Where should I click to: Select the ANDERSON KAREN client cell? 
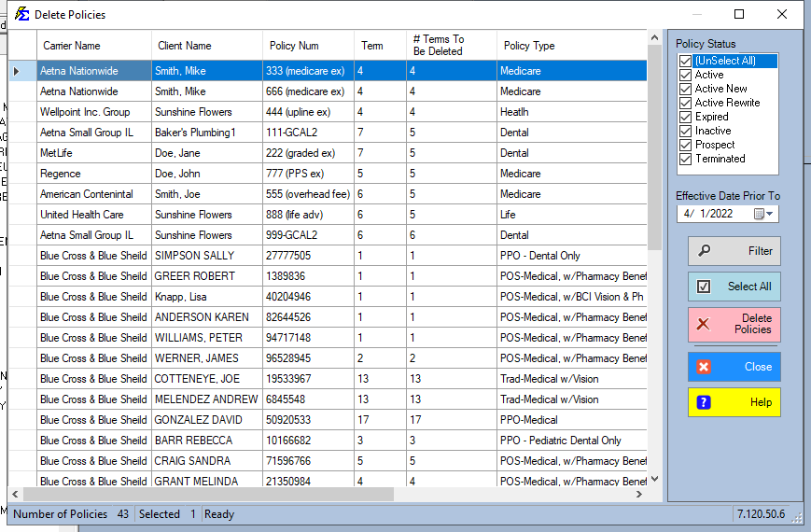point(207,317)
